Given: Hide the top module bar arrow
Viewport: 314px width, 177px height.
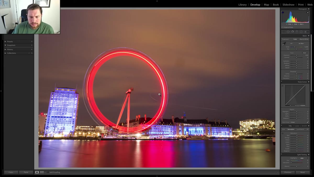Looking at the screenshot, I should (x=157, y=1).
